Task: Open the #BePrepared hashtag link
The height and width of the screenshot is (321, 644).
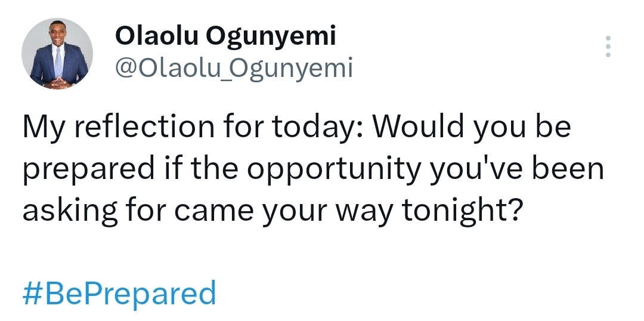Action: click(119, 294)
